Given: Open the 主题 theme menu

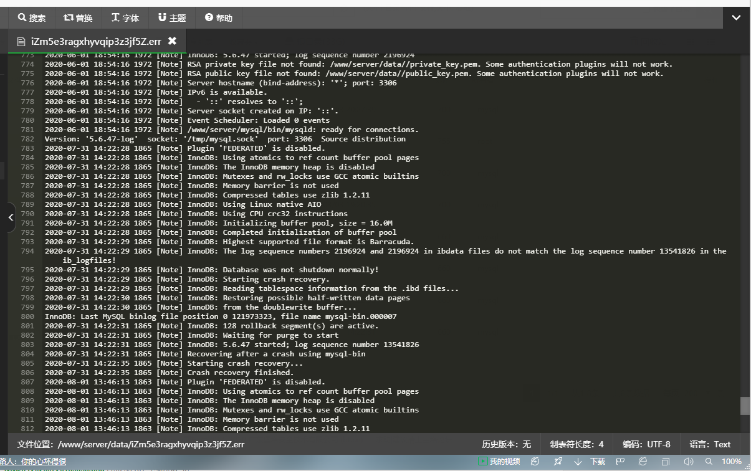Looking at the screenshot, I should 172,18.
